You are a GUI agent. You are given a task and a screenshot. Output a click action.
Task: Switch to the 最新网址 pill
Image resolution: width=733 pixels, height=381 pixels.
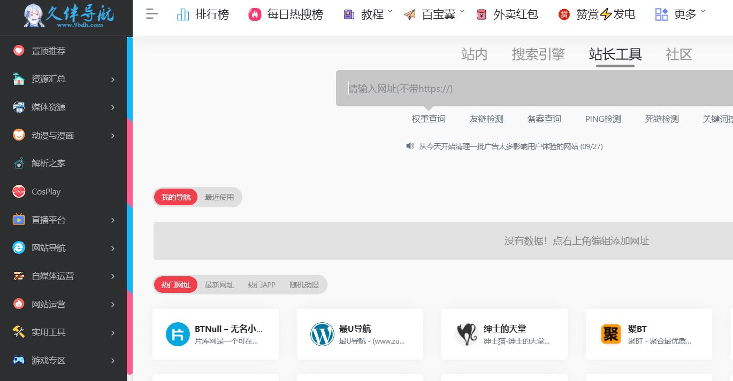219,285
